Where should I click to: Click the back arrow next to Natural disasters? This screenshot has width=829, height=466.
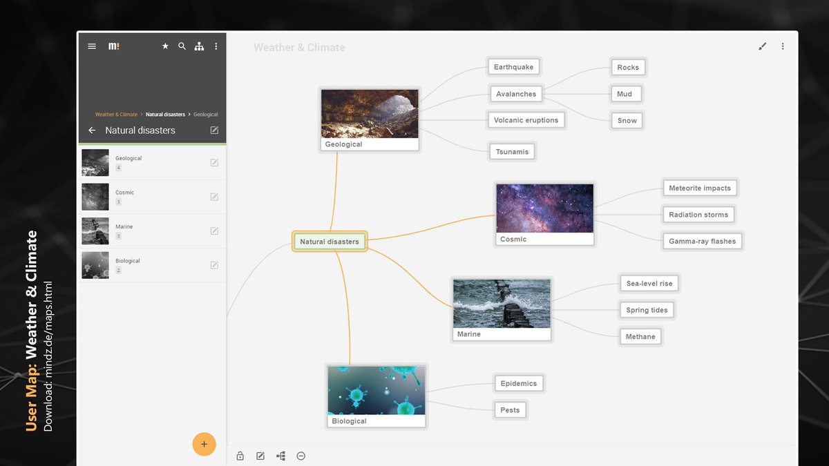pos(91,130)
